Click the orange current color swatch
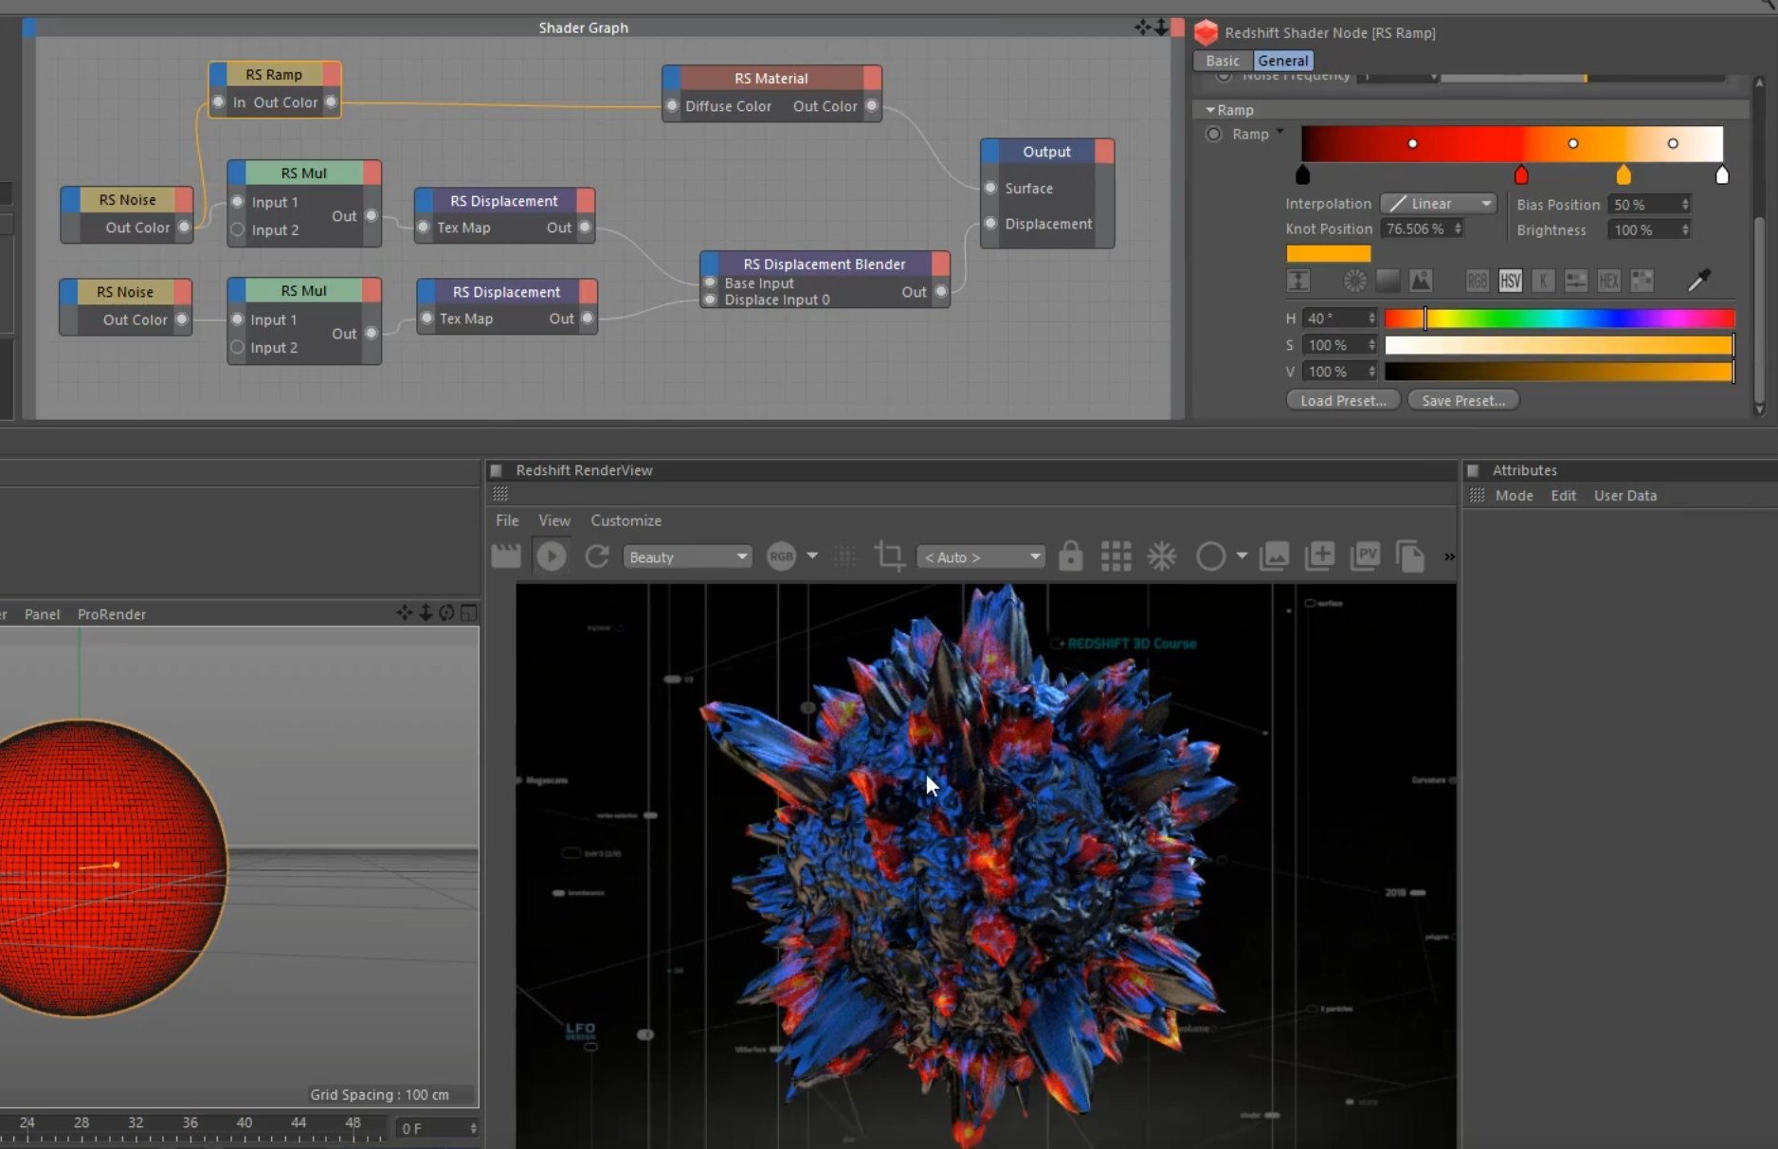Image resolution: width=1778 pixels, height=1149 pixels. [x=1328, y=253]
